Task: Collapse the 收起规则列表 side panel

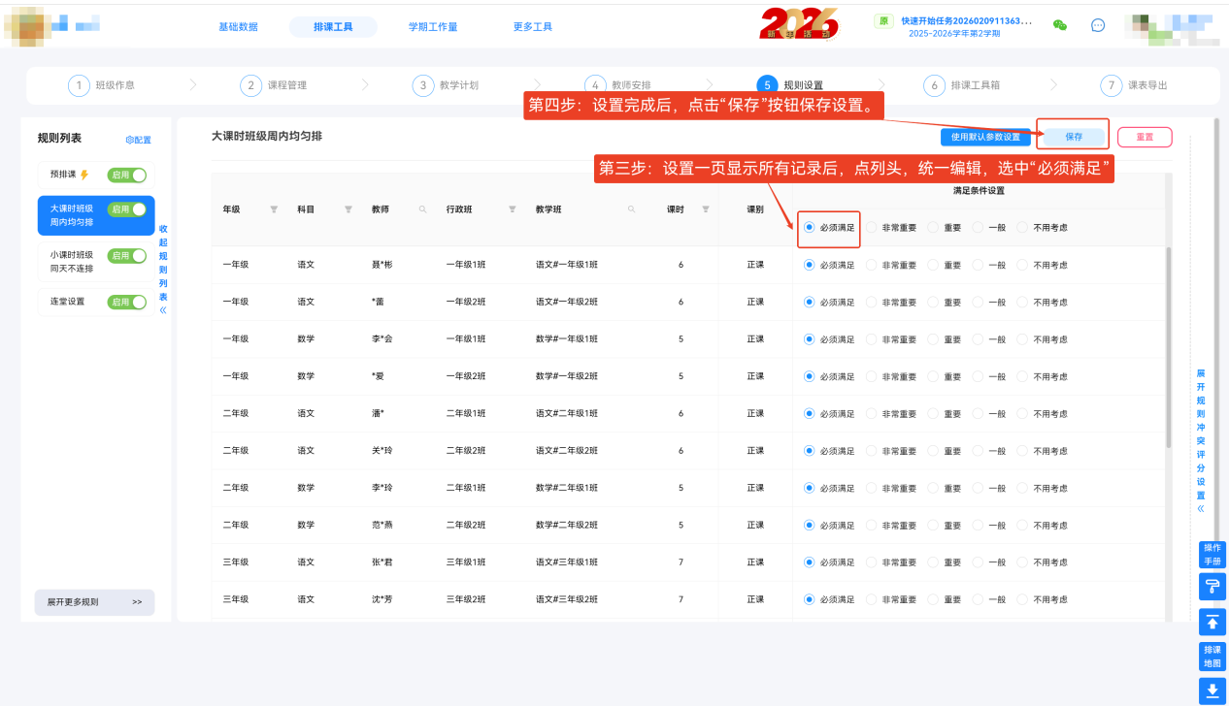Action: point(163,271)
